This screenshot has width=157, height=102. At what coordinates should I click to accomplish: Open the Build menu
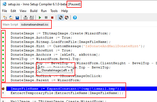point(34,11)
